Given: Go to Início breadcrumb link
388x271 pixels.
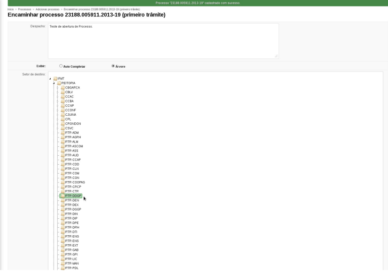Looking at the screenshot, I should click(x=10, y=9).
